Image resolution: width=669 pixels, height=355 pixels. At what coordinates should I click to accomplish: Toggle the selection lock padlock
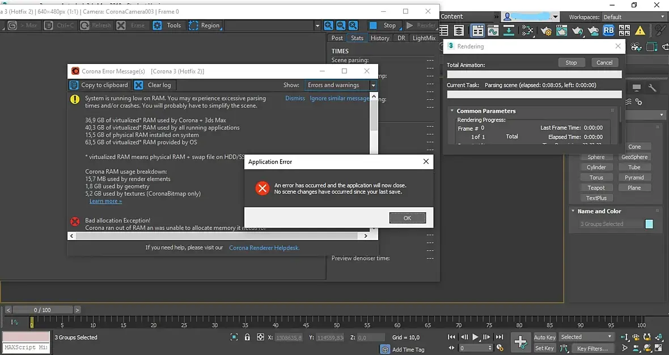[247, 337]
